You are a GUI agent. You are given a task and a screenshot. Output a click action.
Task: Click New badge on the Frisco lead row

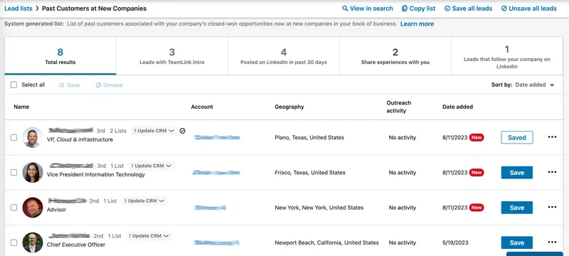(x=477, y=173)
